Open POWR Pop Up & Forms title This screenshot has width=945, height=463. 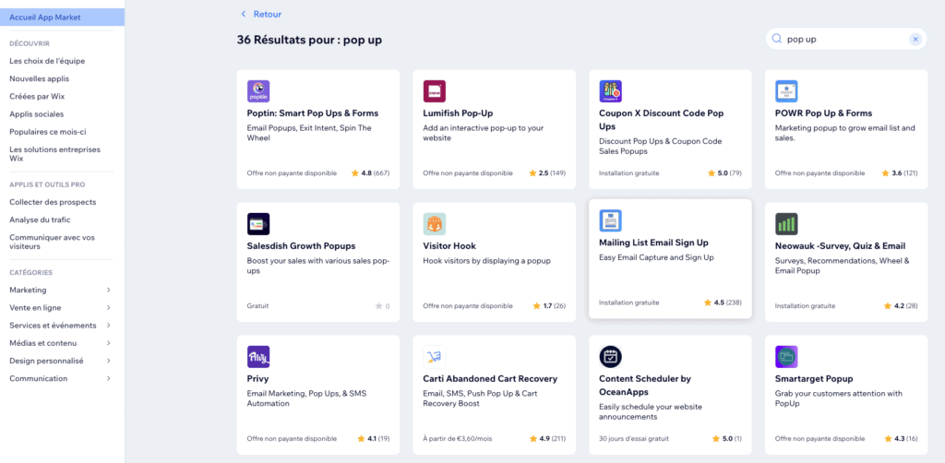(823, 113)
